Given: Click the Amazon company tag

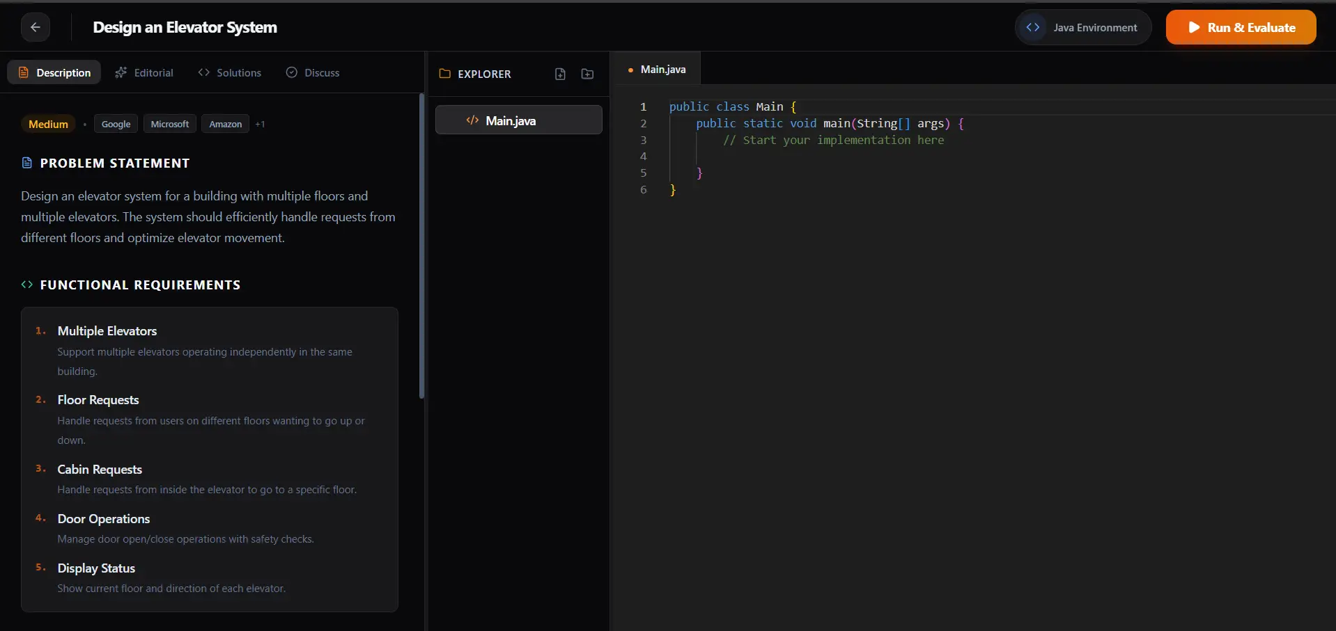Looking at the screenshot, I should [x=225, y=124].
